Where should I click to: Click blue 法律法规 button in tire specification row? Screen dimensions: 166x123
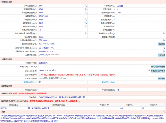tap(162, 44)
